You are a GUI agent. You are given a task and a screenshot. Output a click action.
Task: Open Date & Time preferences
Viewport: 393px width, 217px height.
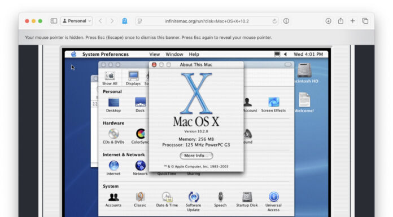click(167, 200)
